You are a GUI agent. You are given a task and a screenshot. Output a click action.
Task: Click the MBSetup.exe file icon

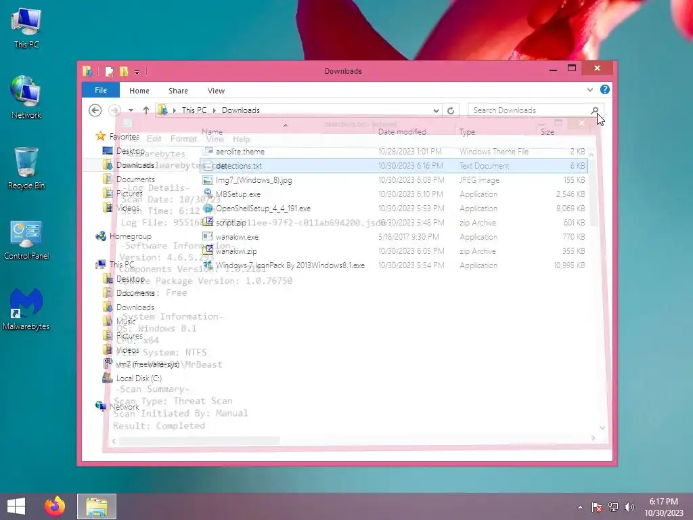(208, 193)
